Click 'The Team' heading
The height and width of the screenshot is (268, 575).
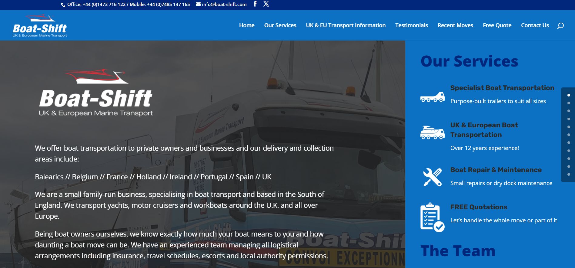click(x=458, y=251)
